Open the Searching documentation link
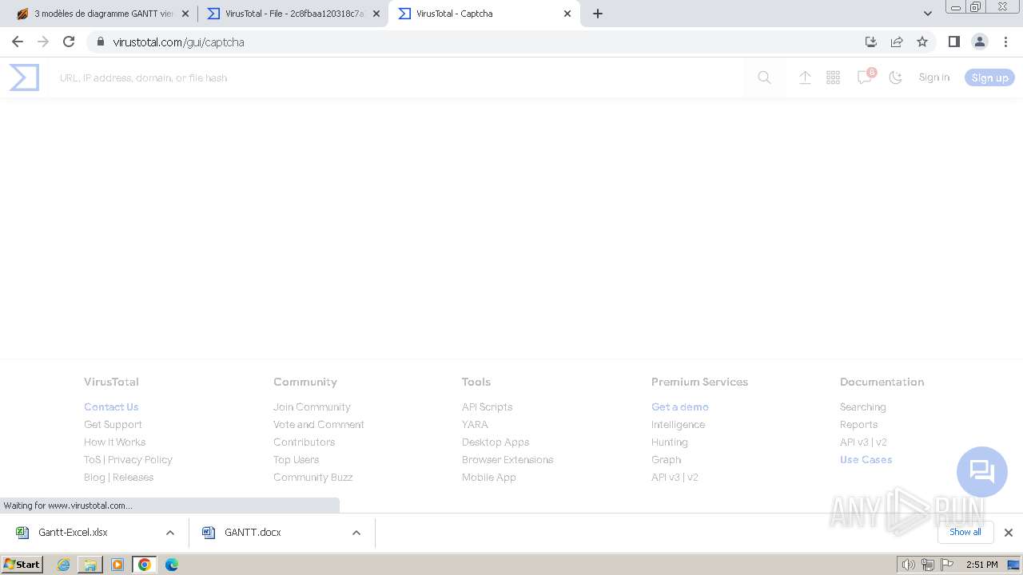The width and height of the screenshot is (1023, 575). coord(862,406)
